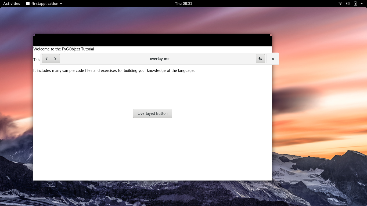
Task: Click the battery status icon
Action: (x=355, y=3)
